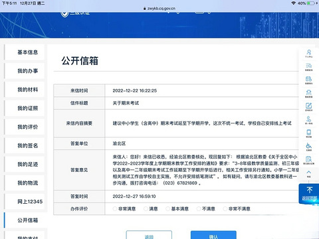Open the mobile phone icon in right toolbar
Screen dimensions: 319x239
click(x=309, y=133)
